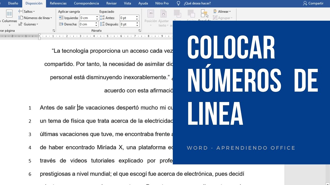Click the first line indent ruler marker
Viewport: 330px width, 185px height.
tap(39, 35)
